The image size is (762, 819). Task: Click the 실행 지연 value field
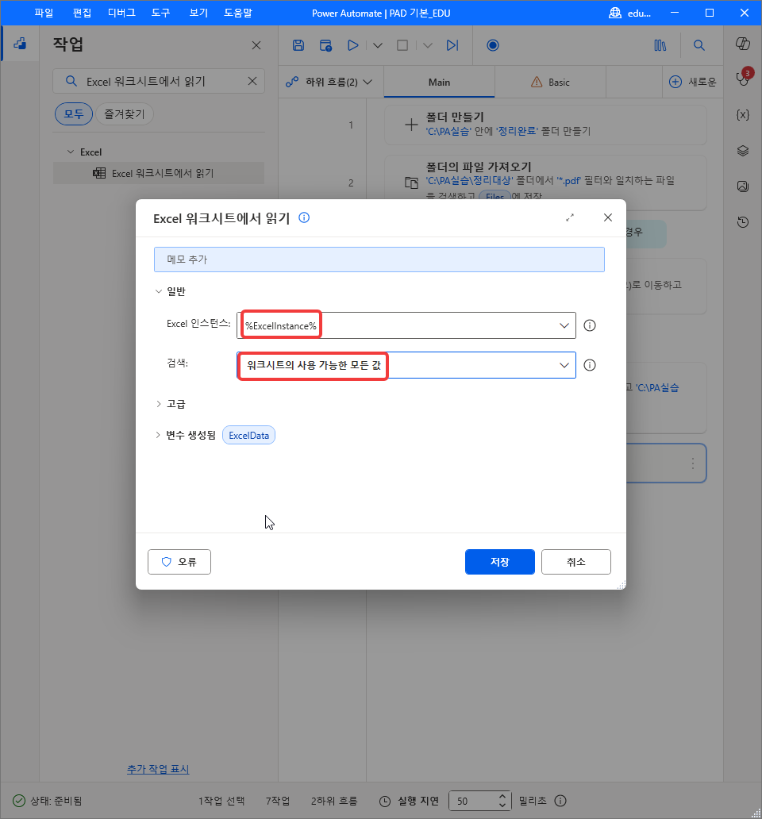473,801
